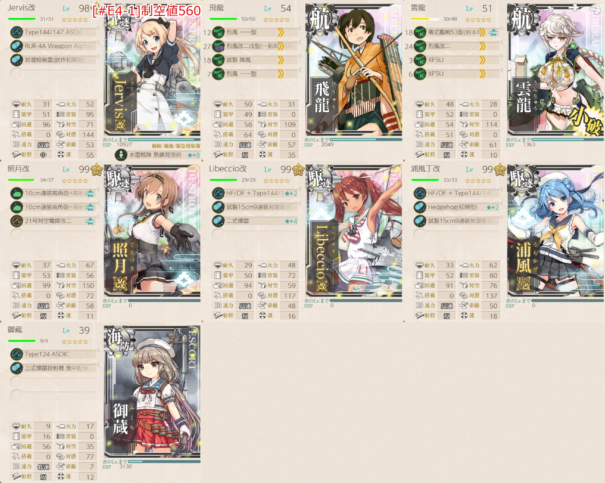Click the depth charge icon beside RUR-4A Weapon Alpha
This screenshot has height=483, width=605.
click(17, 46)
